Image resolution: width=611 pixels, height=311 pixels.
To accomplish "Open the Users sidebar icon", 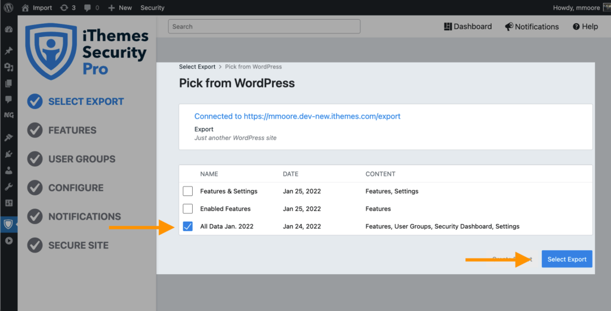I will click(8, 170).
